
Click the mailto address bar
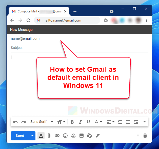pos(67,21)
